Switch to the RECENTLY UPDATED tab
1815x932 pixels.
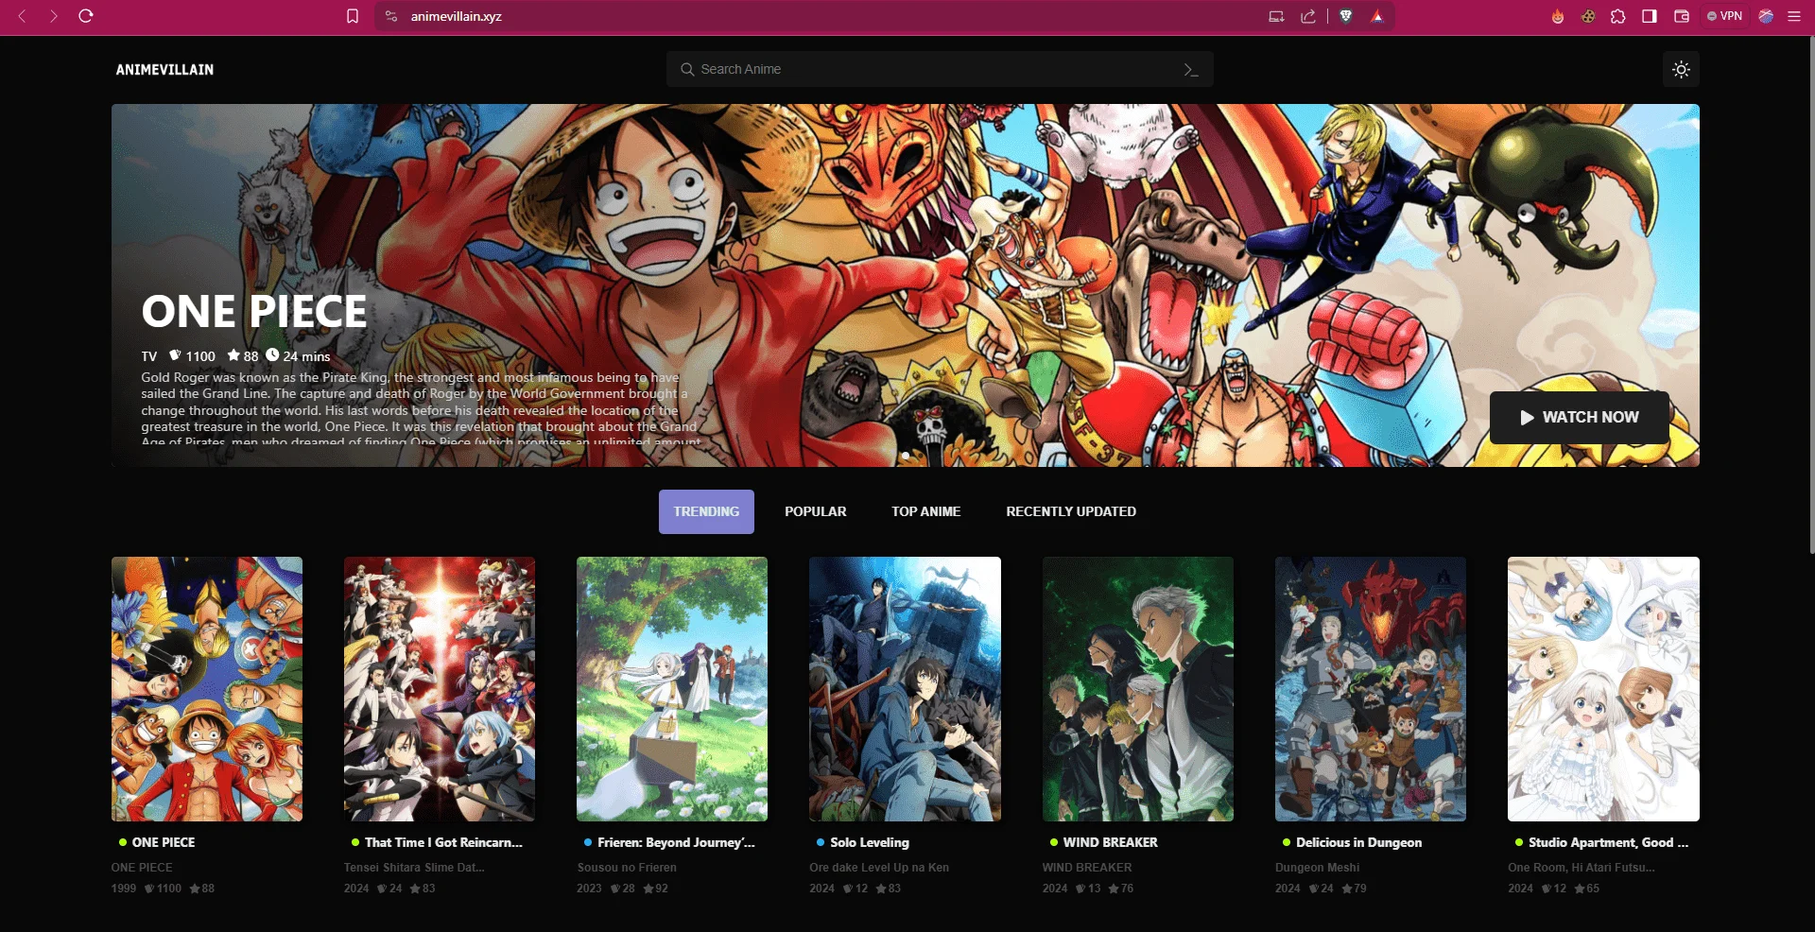(x=1071, y=511)
